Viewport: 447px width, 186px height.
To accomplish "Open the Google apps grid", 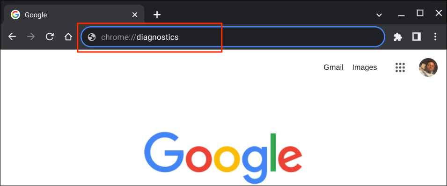I will 400,67.
